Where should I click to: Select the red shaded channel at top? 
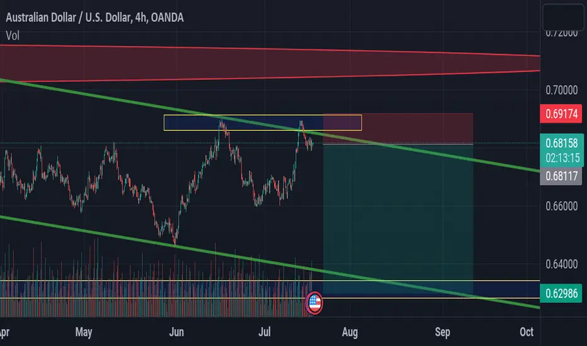tap(270, 63)
